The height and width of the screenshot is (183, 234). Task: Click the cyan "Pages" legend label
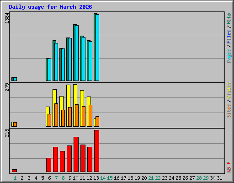(229, 56)
